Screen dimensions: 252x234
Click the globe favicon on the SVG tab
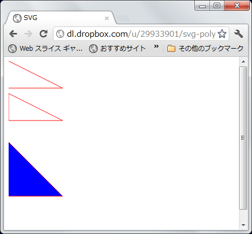(17, 18)
